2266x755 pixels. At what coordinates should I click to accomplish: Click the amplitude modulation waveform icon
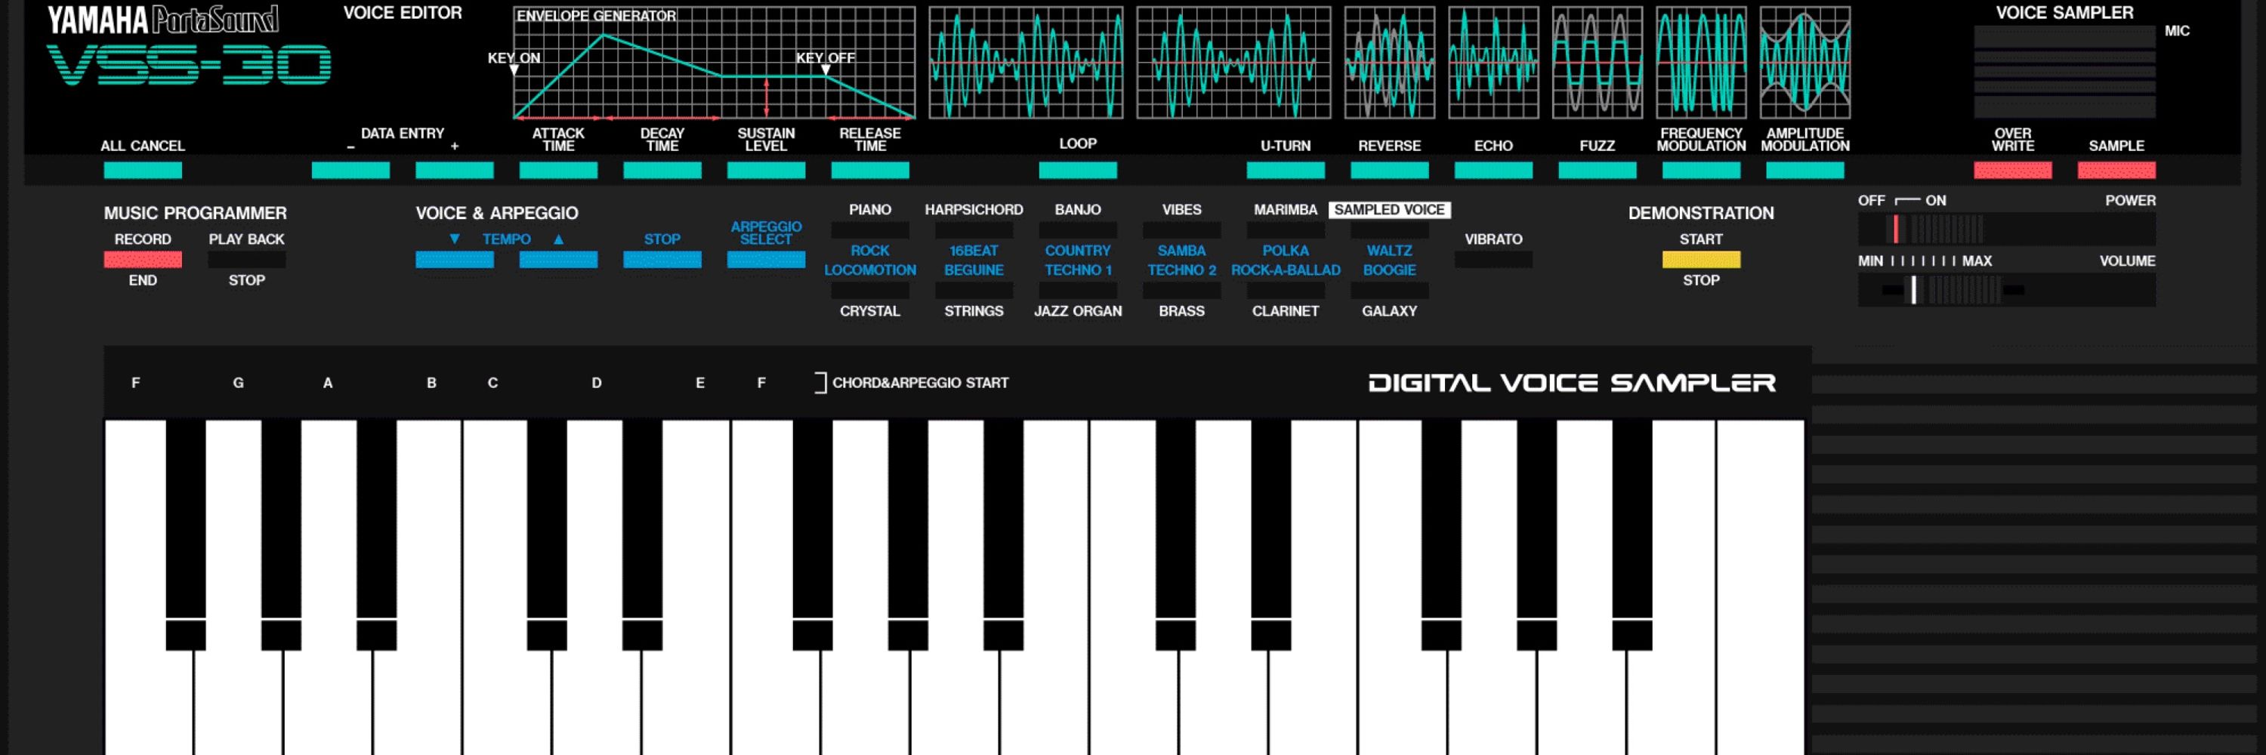1804,63
